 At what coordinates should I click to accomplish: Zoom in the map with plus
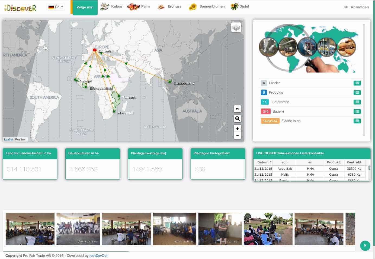click(x=238, y=129)
